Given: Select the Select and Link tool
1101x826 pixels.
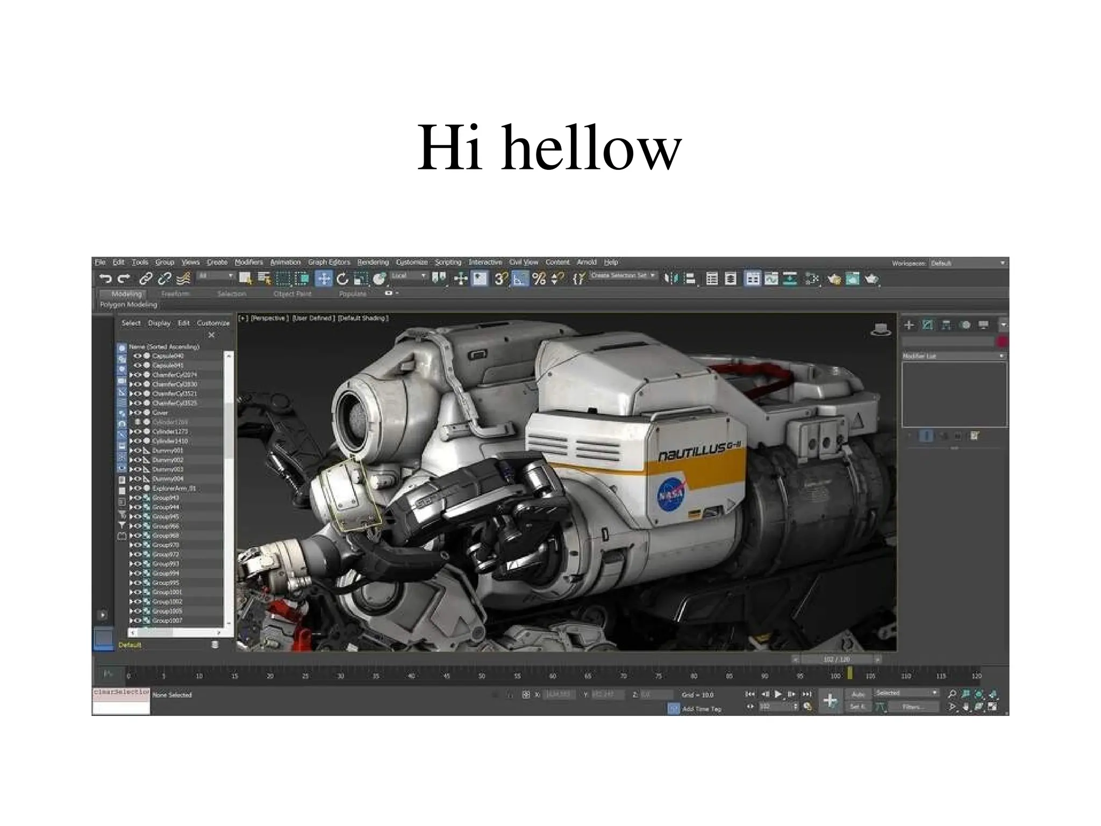Looking at the screenshot, I should click(x=145, y=279).
